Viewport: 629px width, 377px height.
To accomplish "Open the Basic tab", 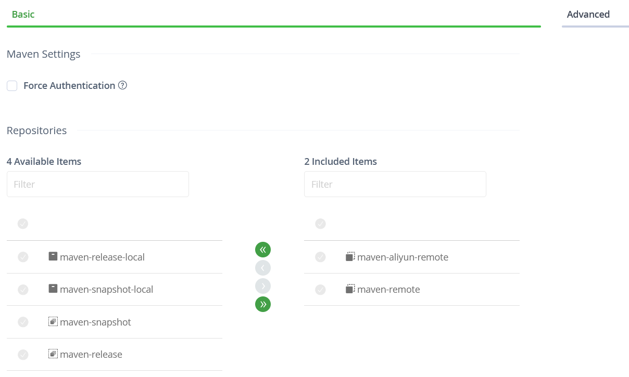I will tap(23, 15).
